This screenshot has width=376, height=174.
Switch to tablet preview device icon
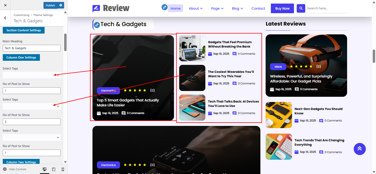[x=54, y=169]
